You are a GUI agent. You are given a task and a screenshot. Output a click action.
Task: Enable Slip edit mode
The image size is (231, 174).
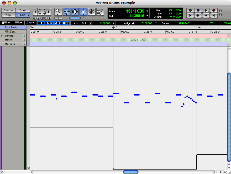(x=8, y=15)
